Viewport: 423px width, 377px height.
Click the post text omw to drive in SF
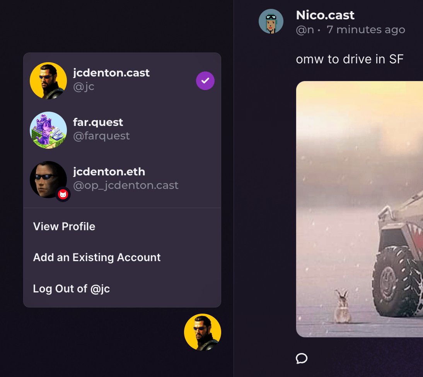pyautogui.click(x=350, y=59)
